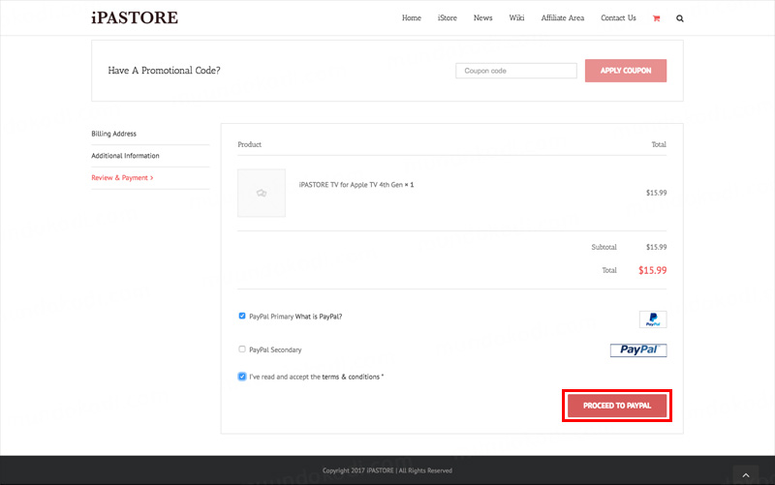The height and width of the screenshot is (485, 775).
Task: Select the PayPal Secondary option
Action: coord(242,349)
